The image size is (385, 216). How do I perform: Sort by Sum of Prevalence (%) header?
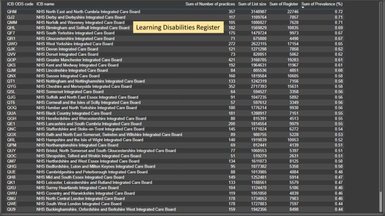coord(322,4)
